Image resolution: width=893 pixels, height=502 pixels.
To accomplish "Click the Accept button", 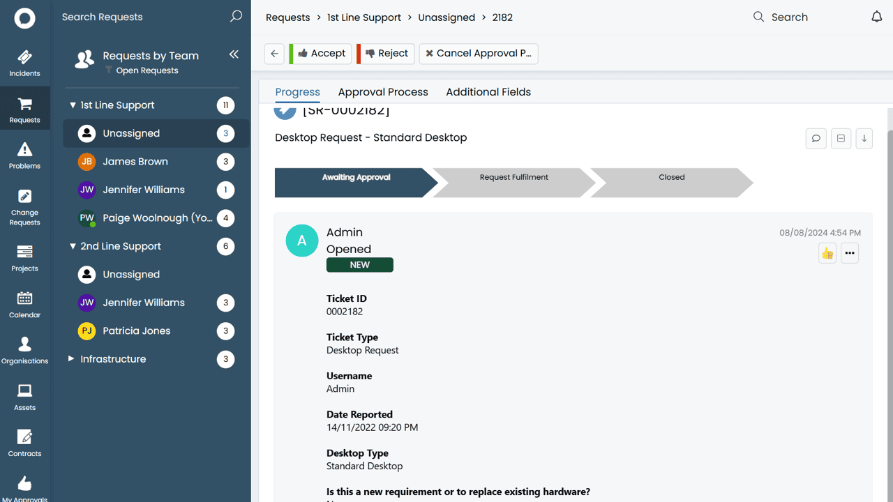I will click(321, 54).
